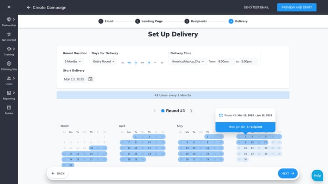Open the Training graduation cap icon

coord(9,49)
